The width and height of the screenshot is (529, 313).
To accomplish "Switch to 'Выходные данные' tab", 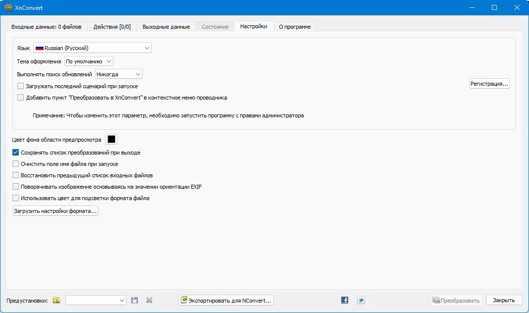I will [166, 27].
